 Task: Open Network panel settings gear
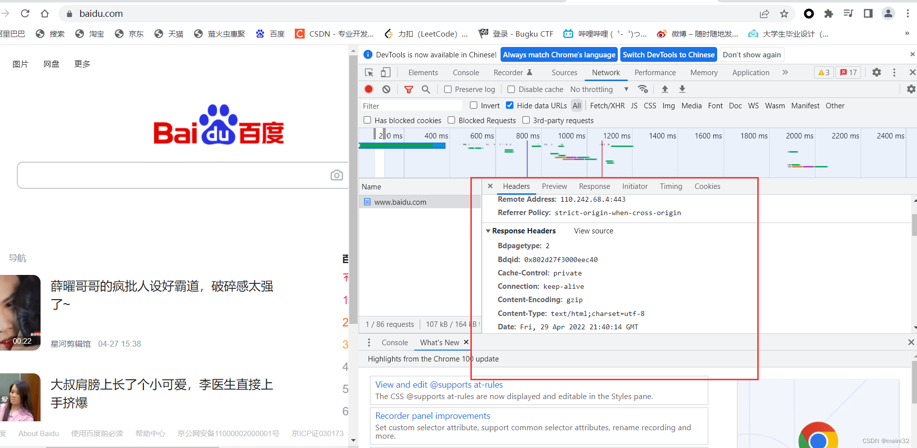tap(911, 89)
